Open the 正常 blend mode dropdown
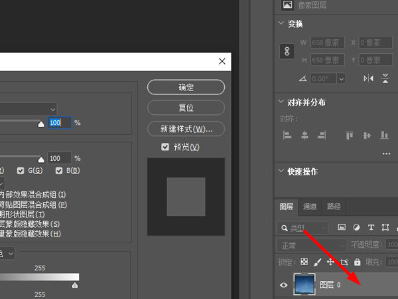Screen dimensions: 398x299 (x=311, y=246)
